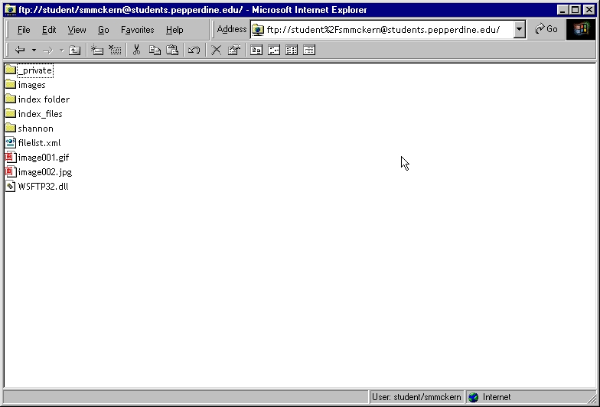Open the Help menu

click(x=174, y=30)
